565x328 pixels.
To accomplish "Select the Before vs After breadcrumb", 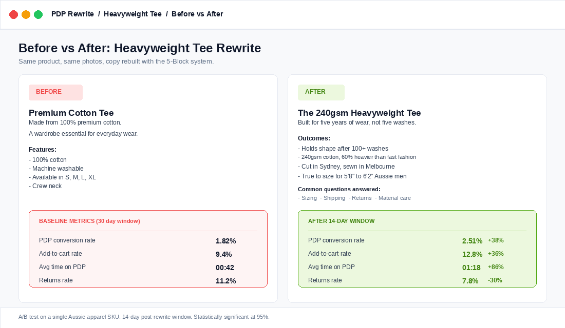I will coord(197,14).
